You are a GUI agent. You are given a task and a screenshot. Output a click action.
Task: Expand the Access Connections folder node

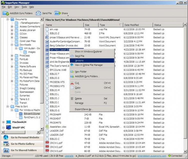click(x=12, y=26)
